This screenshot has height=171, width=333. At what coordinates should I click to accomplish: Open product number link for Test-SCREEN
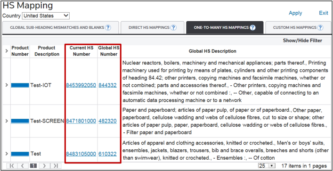click(x=20, y=121)
